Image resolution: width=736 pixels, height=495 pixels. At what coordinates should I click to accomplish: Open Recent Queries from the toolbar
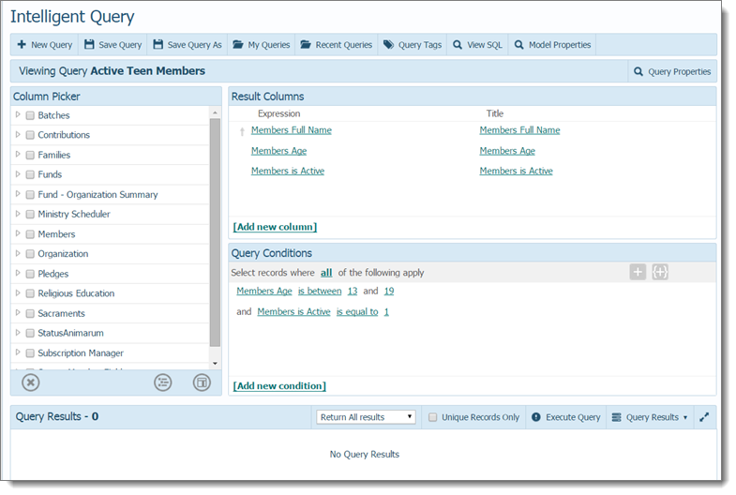pyautogui.click(x=336, y=45)
